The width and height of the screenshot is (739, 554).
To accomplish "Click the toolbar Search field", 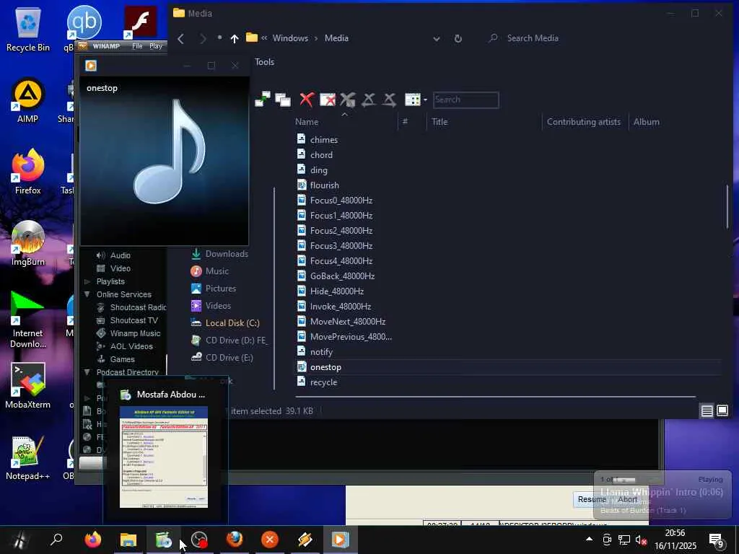I will [465, 100].
